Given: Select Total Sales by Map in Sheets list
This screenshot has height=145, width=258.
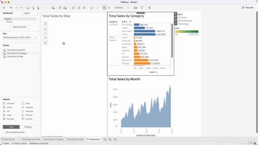Looking at the screenshot, I should pos(15,56).
